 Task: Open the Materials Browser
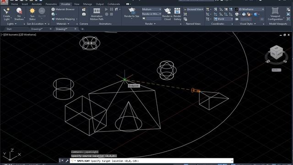(63, 9)
